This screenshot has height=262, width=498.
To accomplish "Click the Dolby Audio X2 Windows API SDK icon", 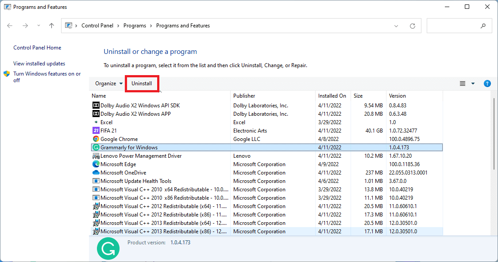I will click(x=96, y=105).
